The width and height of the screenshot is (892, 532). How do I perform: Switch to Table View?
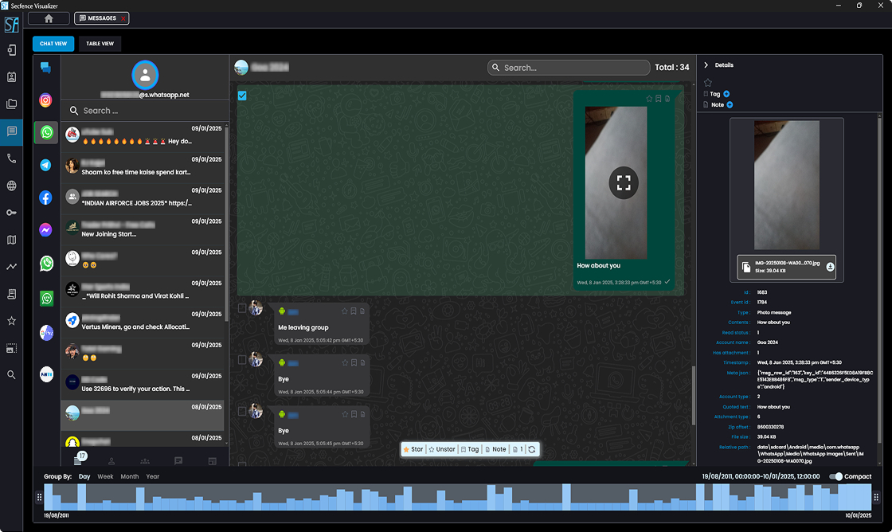[x=100, y=44]
